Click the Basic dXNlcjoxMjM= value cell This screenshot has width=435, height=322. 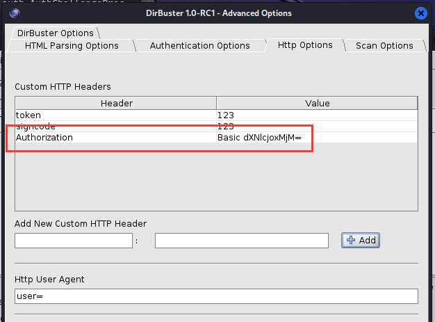(317, 138)
